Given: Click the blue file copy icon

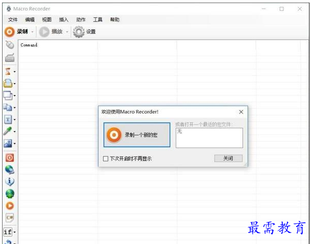Looking at the screenshot, I should [x=8, y=107].
